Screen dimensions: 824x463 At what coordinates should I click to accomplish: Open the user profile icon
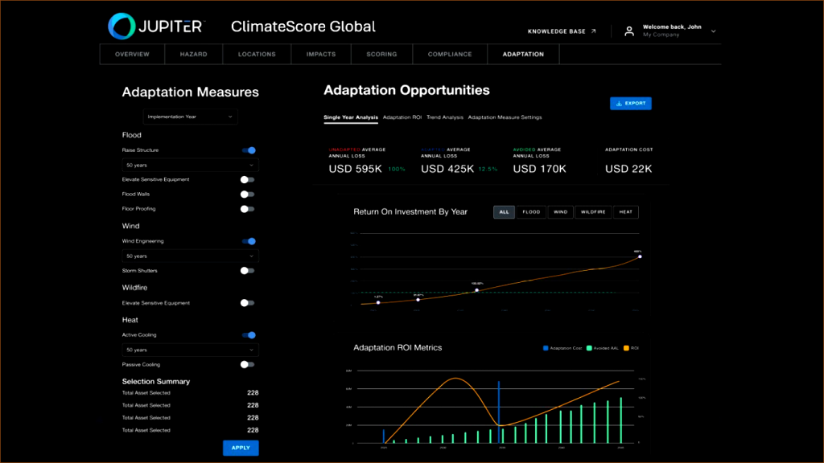pyautogui.click(x=629, y=31)
